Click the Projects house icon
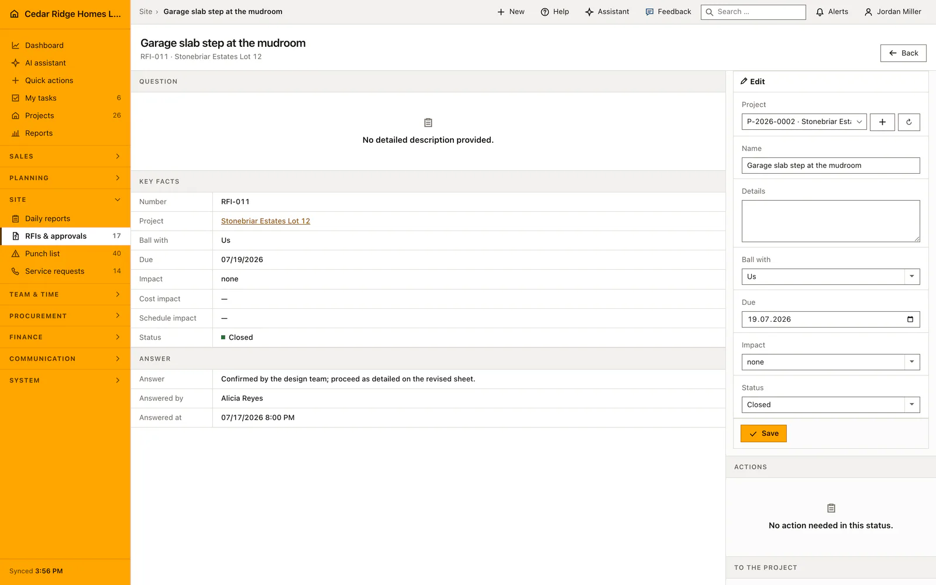This screenshot has height=585, width=936. [x=16, y=116]
